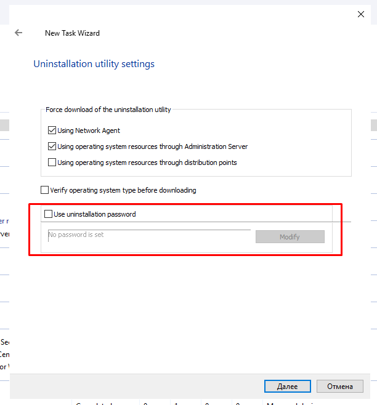The width and height of the screenshot is (377, 405).
Task: Proceed with the Далее button
Action: pos(288,386)
